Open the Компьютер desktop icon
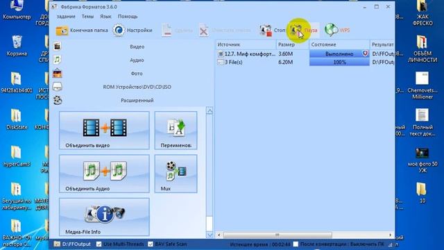444x250 pixels. 17,10
